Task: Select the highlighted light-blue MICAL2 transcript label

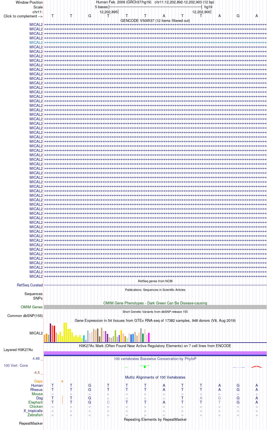Action: point(36,42)
